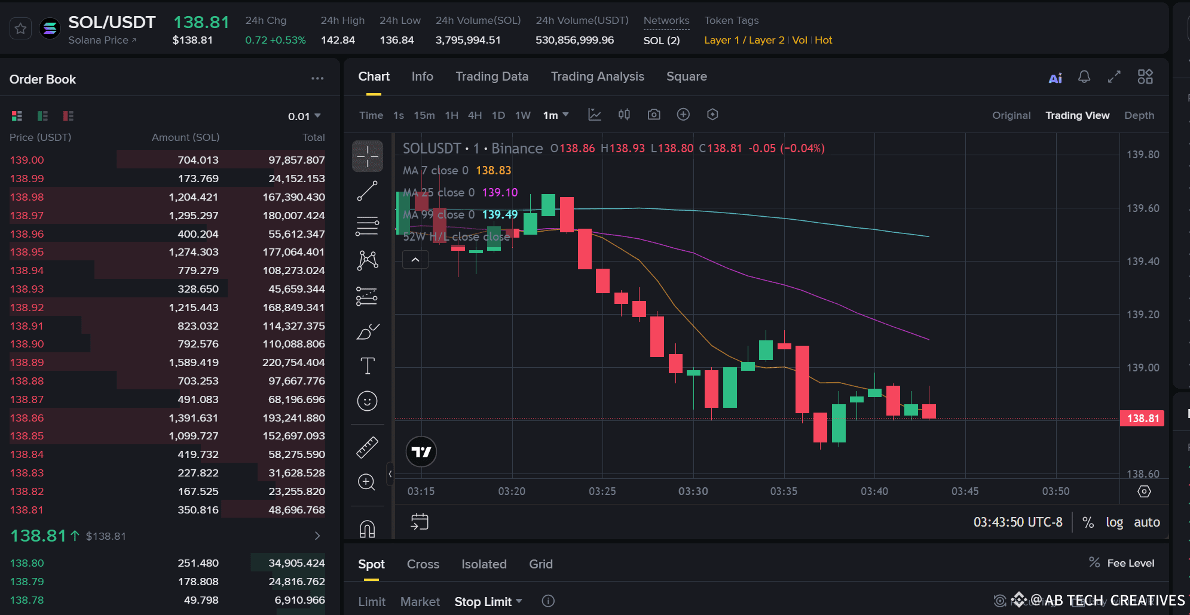This screenshot has height=615, width=1190.
Task: Toggle percent scale on chart
Action: coord(1088,522)
